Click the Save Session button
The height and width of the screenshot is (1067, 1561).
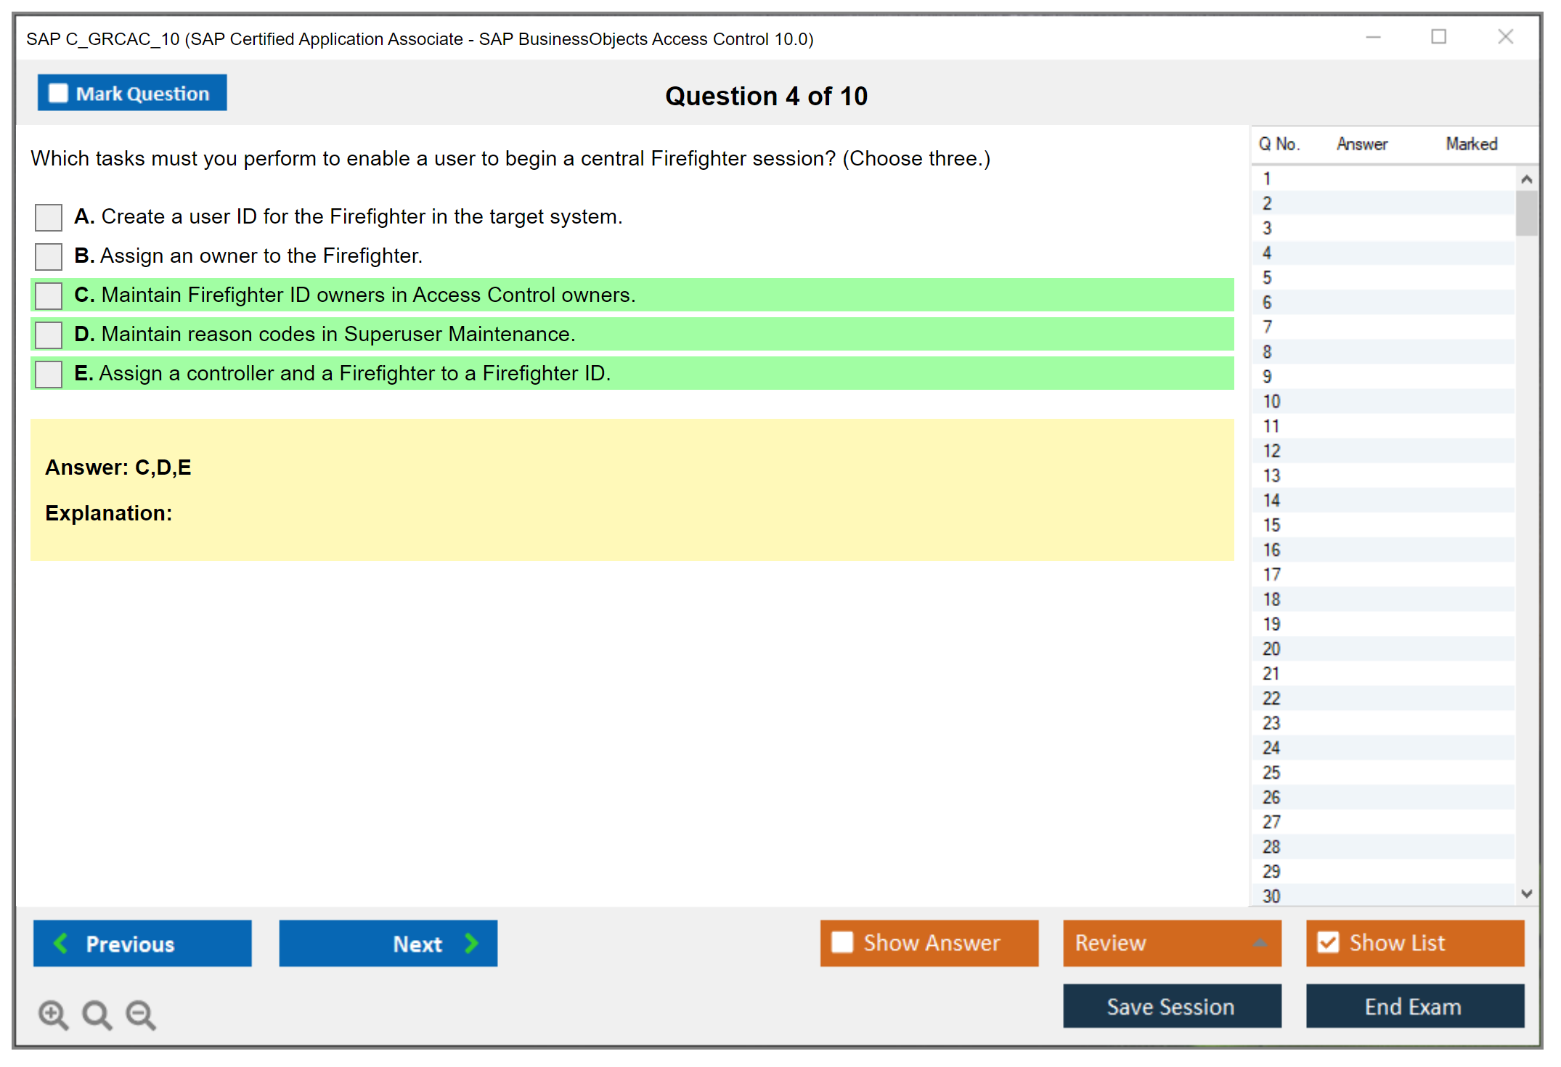tap(1171, 1007)
